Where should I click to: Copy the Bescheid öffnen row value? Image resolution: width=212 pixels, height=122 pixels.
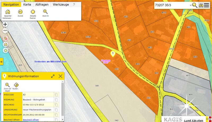tap(56, 119)
